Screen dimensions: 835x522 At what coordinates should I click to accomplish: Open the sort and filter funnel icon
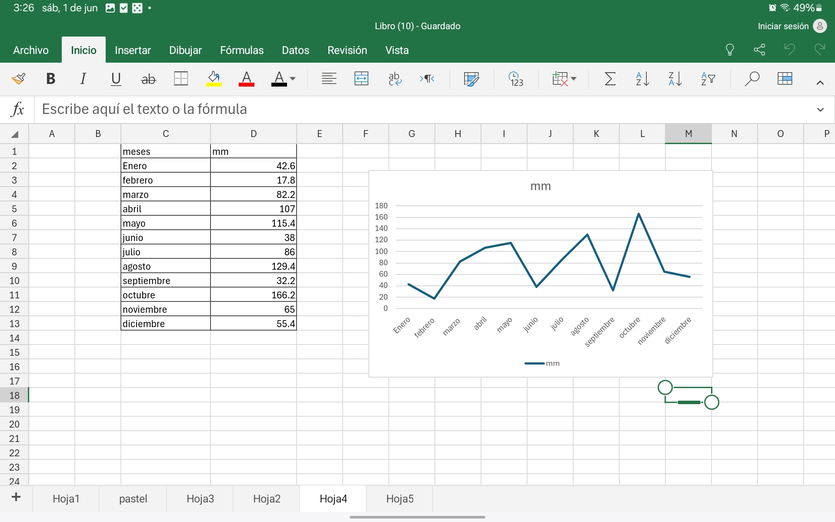[708, 79]
